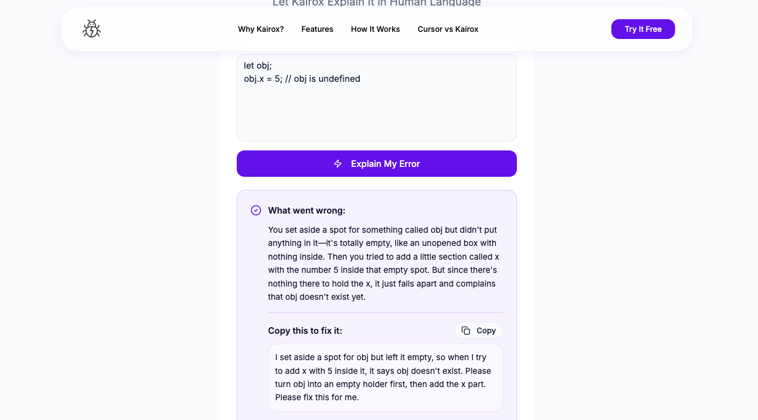The width and height of the screenshot is (758, 420).
Task: Open the Cursor vs Kairox comparison page
Action: (x=448, y=29)
